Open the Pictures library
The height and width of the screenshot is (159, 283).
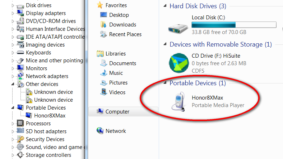point(118,83)
